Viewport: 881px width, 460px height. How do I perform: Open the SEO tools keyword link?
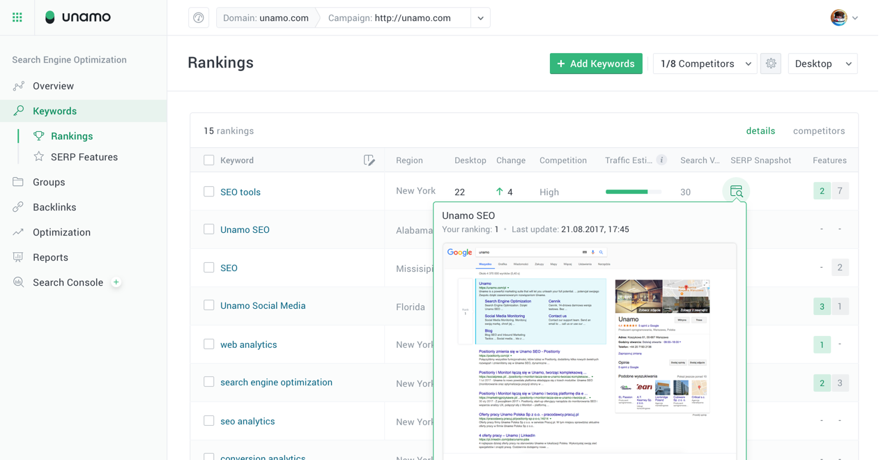click(x=240, y=192)
